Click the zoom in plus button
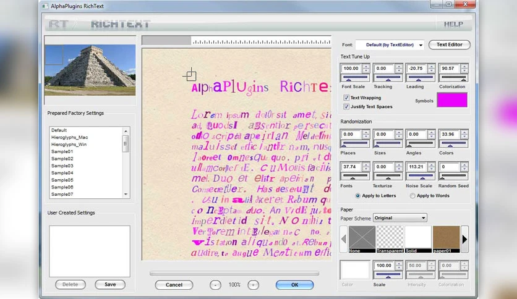517x299 pixels. pyautogui.click(x=253, y=285)
